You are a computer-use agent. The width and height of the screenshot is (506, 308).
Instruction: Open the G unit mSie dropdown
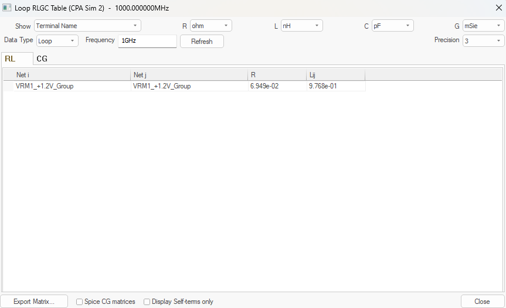[x=483, y=26]
